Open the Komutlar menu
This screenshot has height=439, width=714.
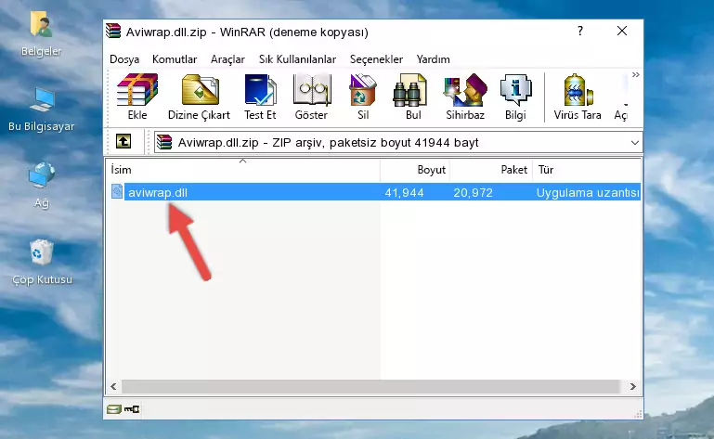pos(175,59)
